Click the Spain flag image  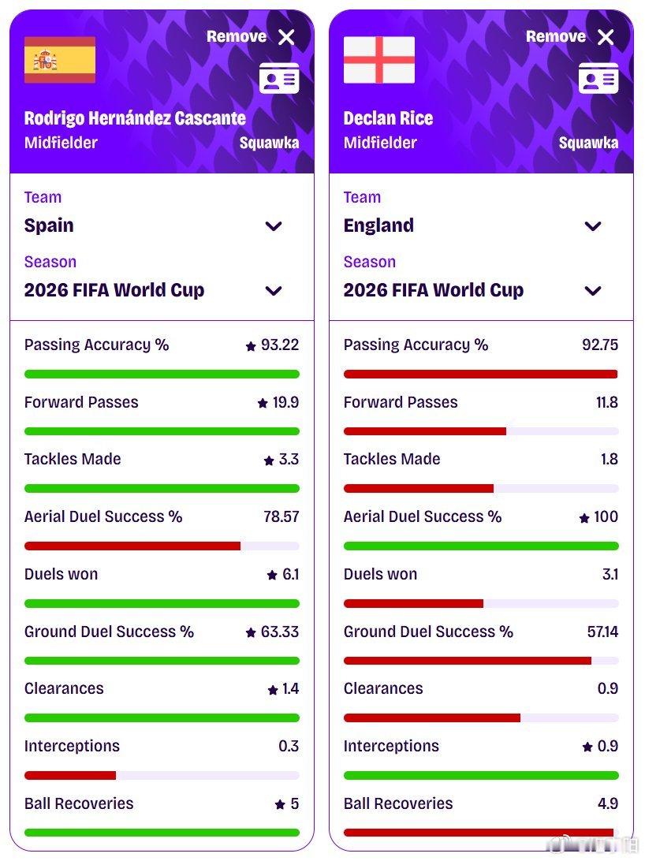pyautogui.click(x=60, y=60)
